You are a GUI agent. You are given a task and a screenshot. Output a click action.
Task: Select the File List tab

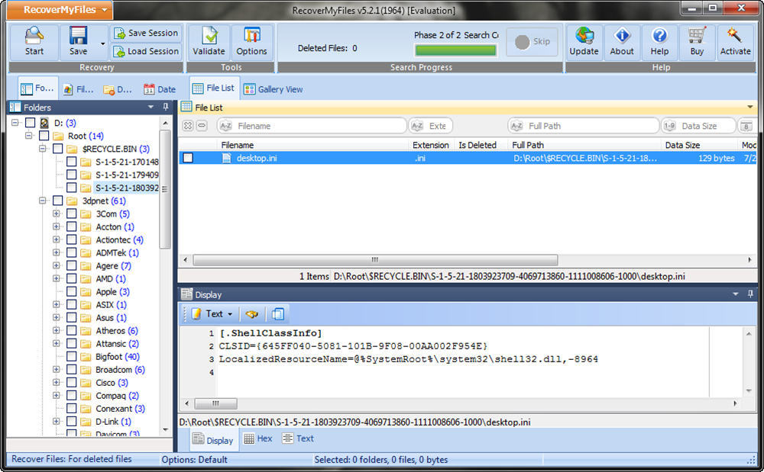(x=214, y=88)
